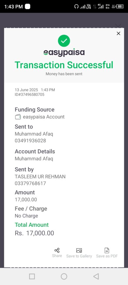This screenshot has width=128, height=285.
Task: Tap the wallet icon beside easypaisa Account
Action: [18, 117]
